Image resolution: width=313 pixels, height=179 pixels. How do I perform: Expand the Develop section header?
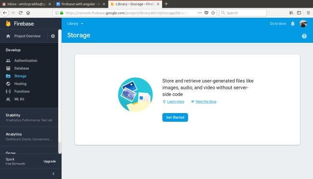point(13,50)
